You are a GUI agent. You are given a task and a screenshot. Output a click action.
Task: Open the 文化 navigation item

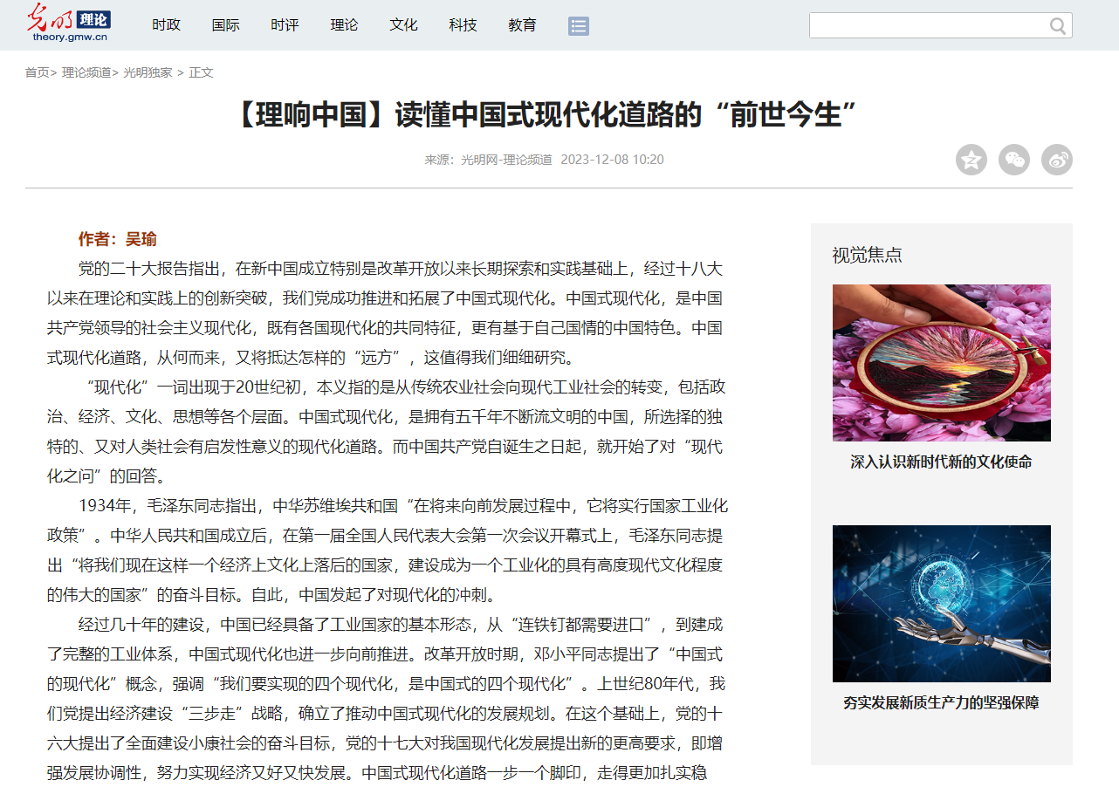pyautogui.click(x=403, y=25)
